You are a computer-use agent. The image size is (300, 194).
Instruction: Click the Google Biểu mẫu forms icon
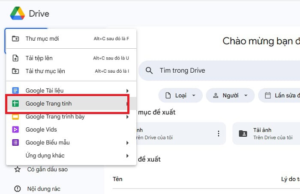click(x=16, y=143)
